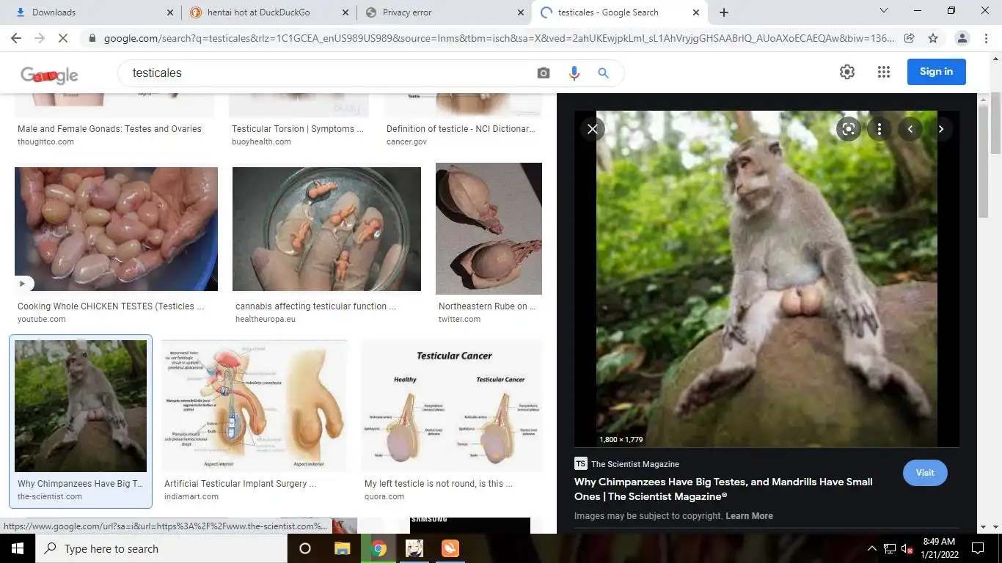Open Northeastern Rube twitter thumbnail

[489, 229]
